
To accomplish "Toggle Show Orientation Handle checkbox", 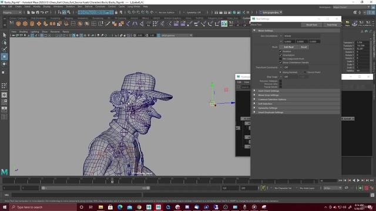I will click(x=281, y=63).
